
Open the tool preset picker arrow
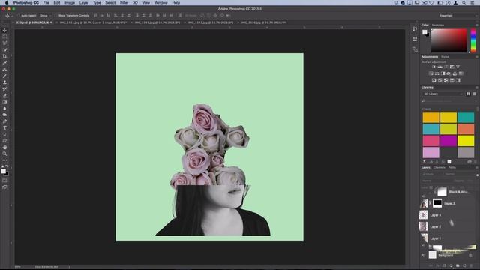(12, 16)
